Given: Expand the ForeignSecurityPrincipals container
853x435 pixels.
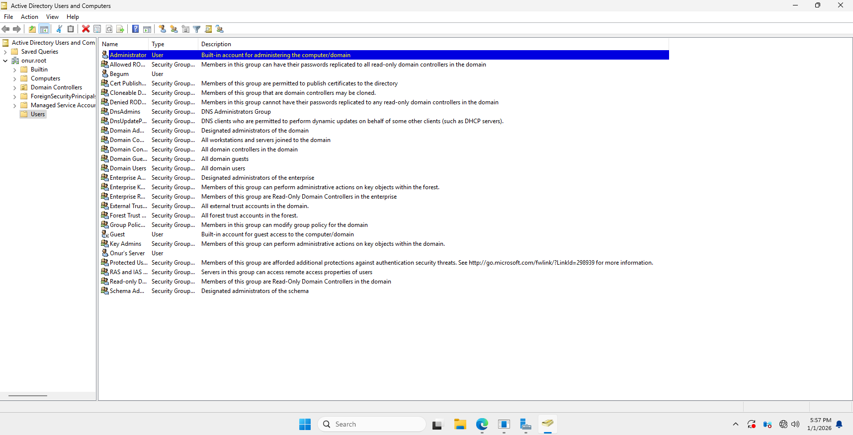Looking at the screenshot, I should (14, 96).
